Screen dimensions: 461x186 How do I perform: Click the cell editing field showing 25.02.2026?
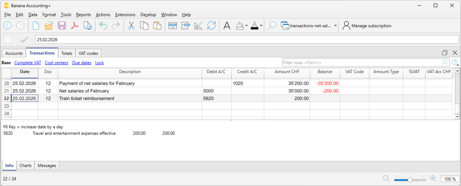coord(247,39)
